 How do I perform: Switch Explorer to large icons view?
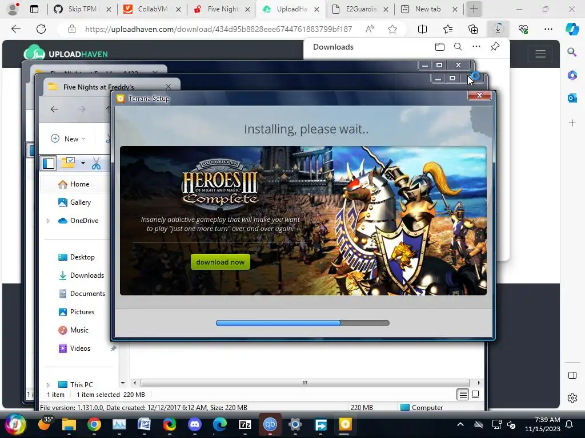click(x=475, y=394)
